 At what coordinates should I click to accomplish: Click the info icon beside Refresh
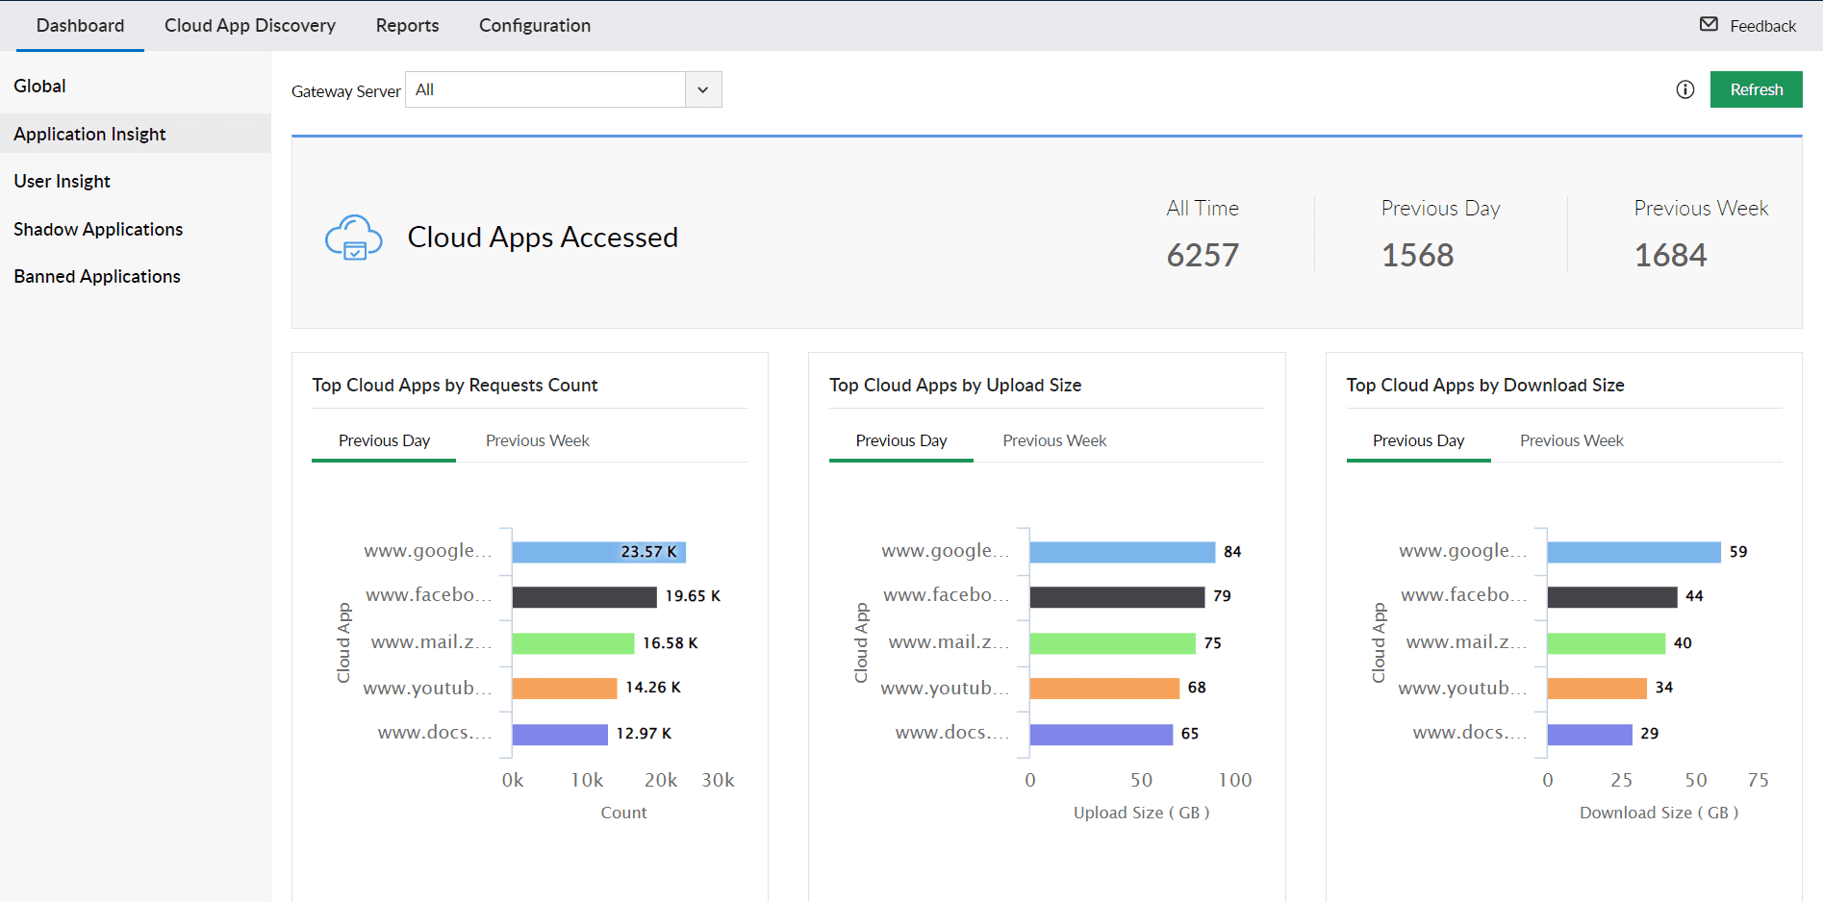pyautogui.click(x=1685, y=89)
